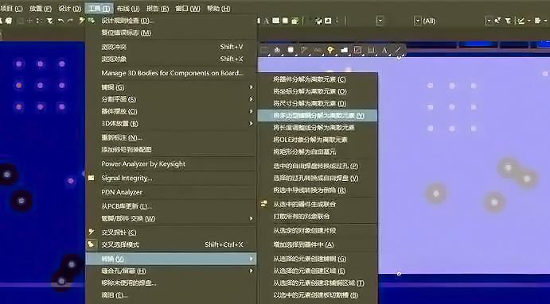Open the 帮助 (H) menu
550x304 pixels.
coord(219,9)
